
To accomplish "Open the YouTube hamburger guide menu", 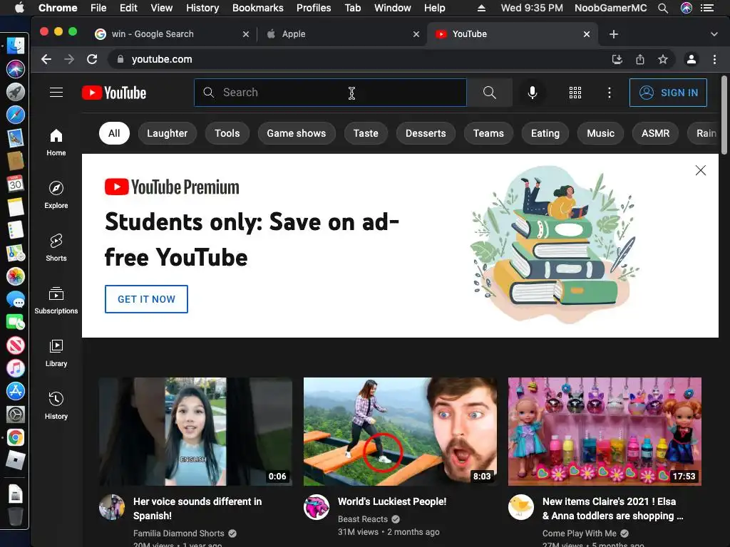I will coord(56,93).
